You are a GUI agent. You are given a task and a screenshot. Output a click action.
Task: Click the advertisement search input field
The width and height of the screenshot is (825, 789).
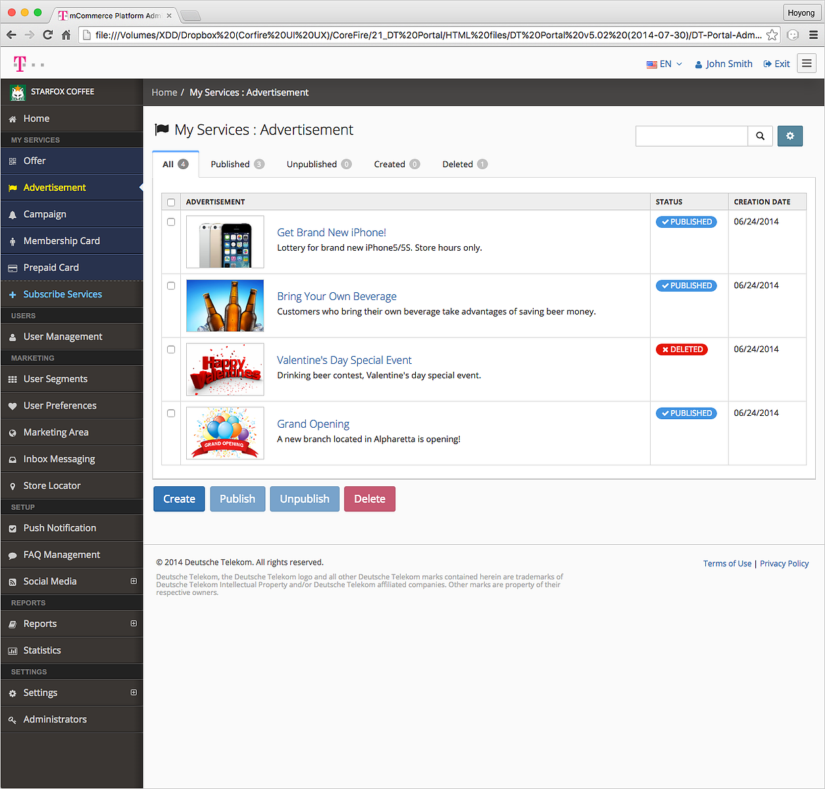[x=691, y=136]
